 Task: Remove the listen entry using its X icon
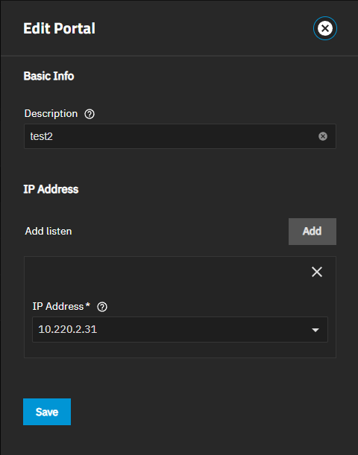[x=317, y=272]
